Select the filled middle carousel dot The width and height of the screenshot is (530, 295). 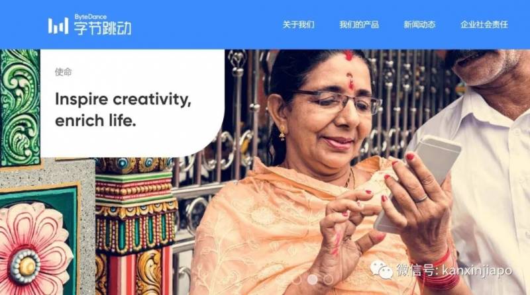pyautogui.click(x=312, y=279)
